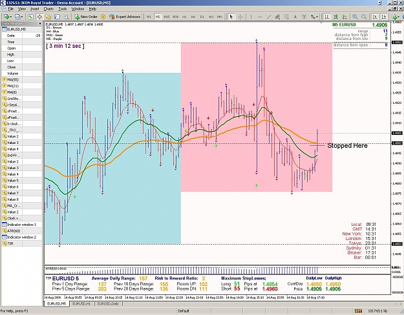Image resolution: width=404 pixels, height=315 pixels.
Task: Open the Navigator panel icon
Action: (x=48, y=17)
